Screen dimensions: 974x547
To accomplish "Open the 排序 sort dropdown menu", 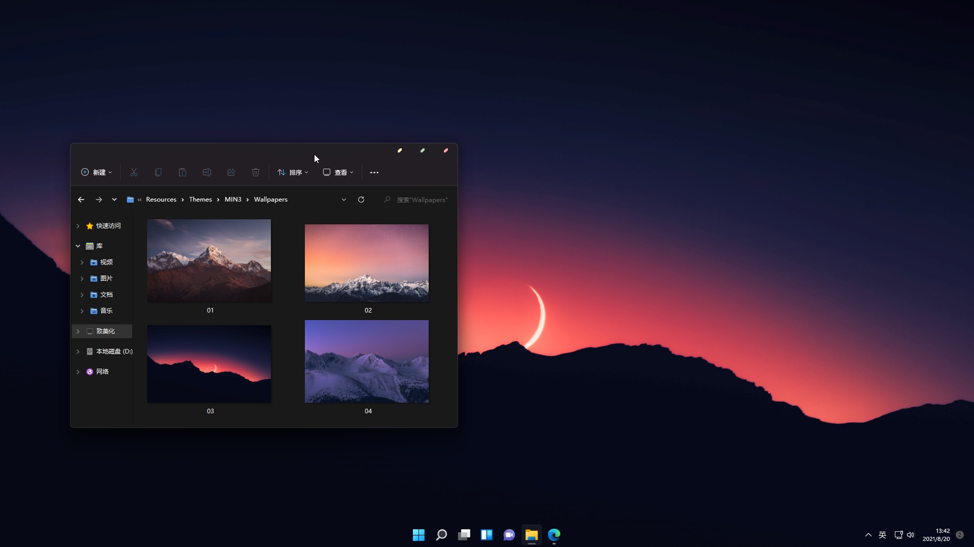I will 292,172.
